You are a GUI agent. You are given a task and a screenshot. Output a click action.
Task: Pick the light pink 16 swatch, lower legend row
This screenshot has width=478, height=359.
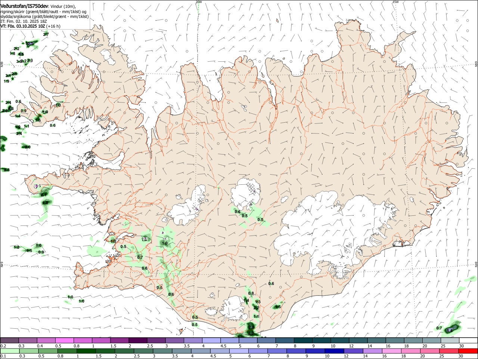point(391,351)
